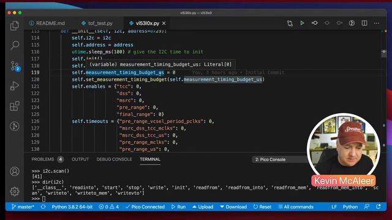The image size is (392, 220).
Task: Click the compare changes icon in editor toolbar
Action: click(290, 23)
